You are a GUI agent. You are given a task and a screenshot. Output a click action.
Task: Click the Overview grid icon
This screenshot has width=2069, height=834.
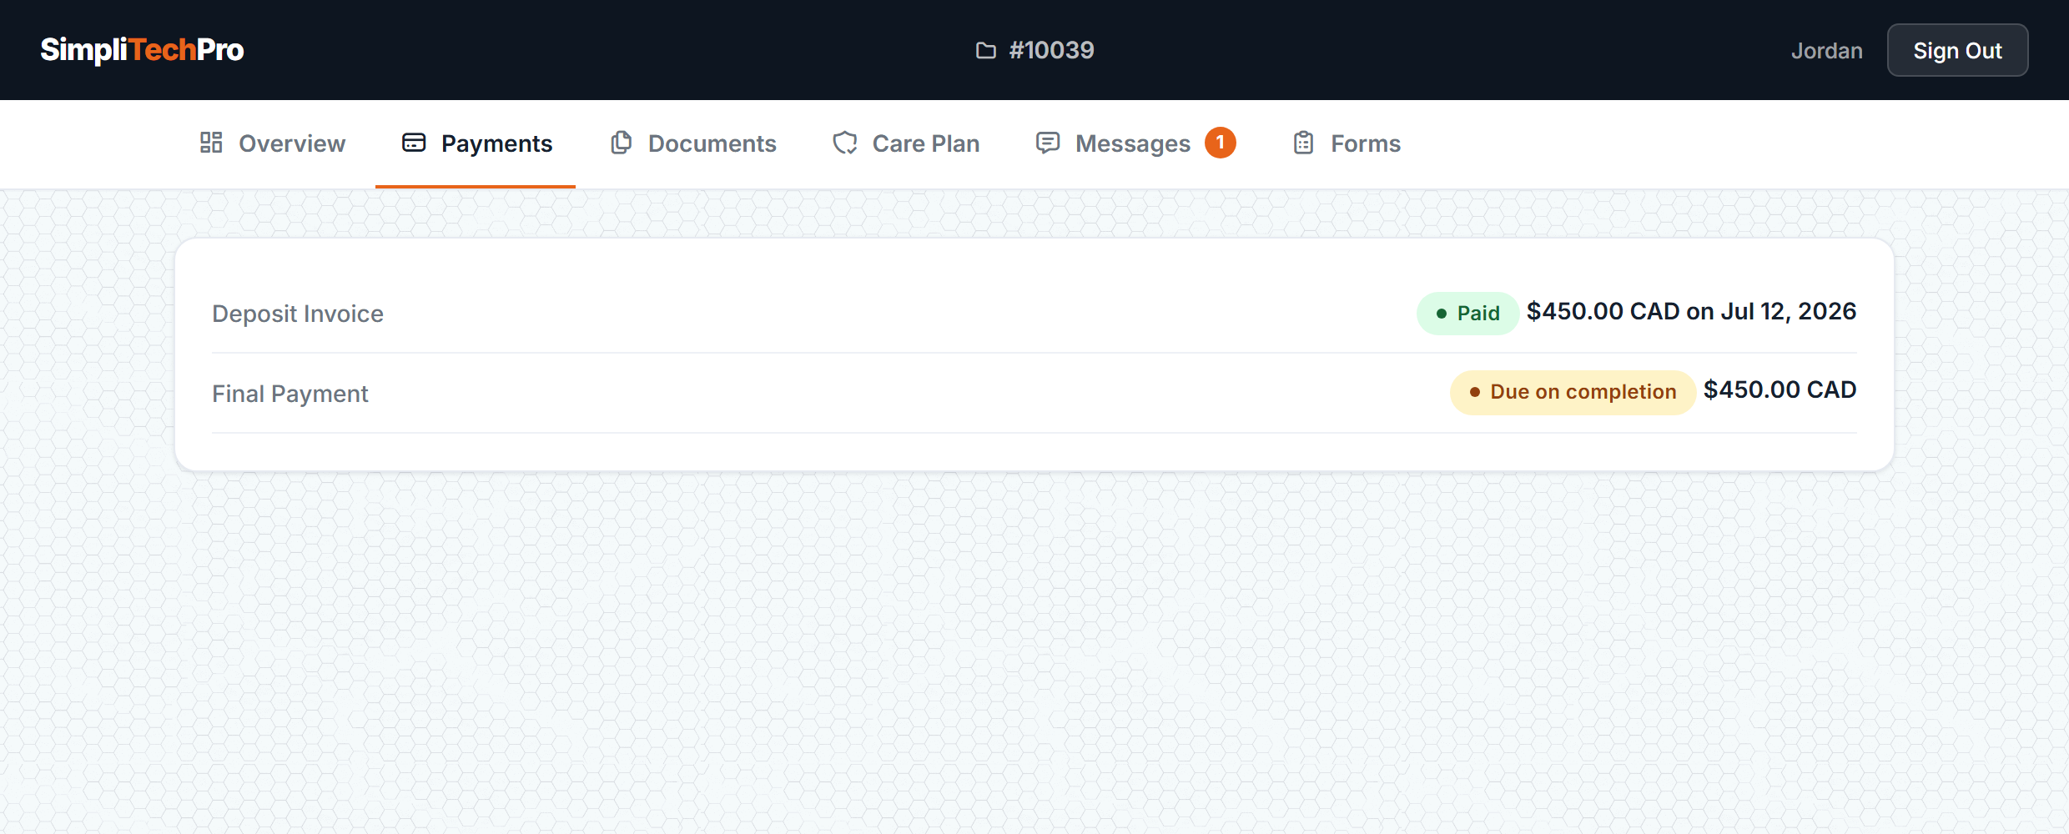pos(211,143)
